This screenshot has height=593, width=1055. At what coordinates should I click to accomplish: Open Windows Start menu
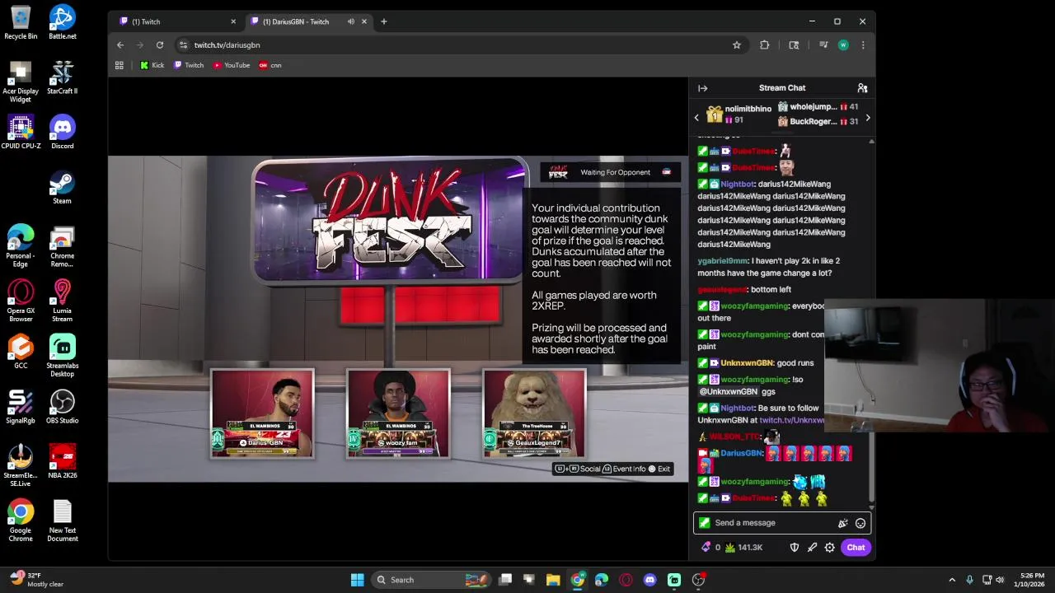tap(357, 580)
